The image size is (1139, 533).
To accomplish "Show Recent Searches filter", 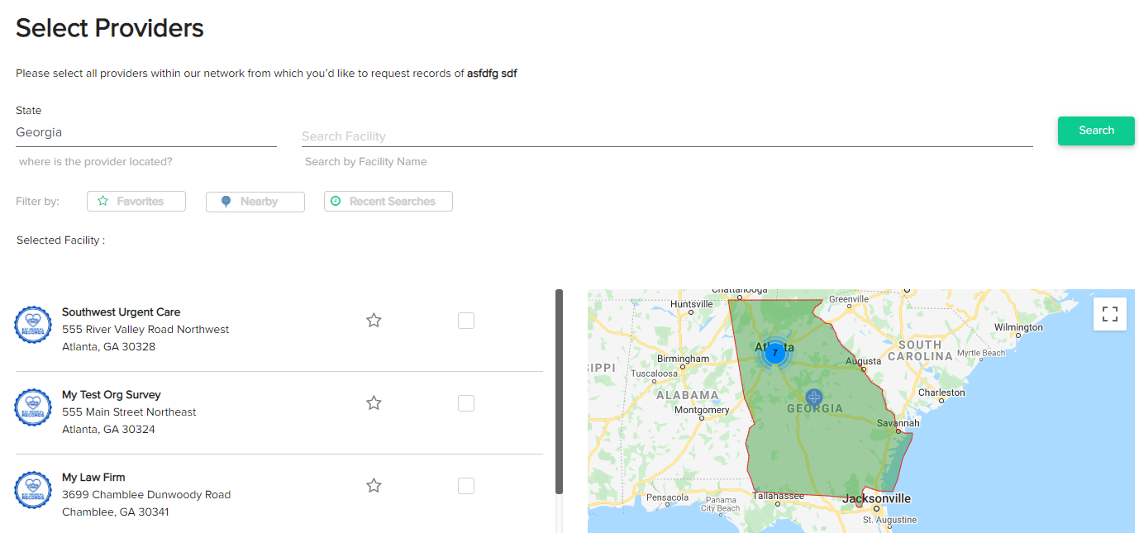I will pos(388,201).
